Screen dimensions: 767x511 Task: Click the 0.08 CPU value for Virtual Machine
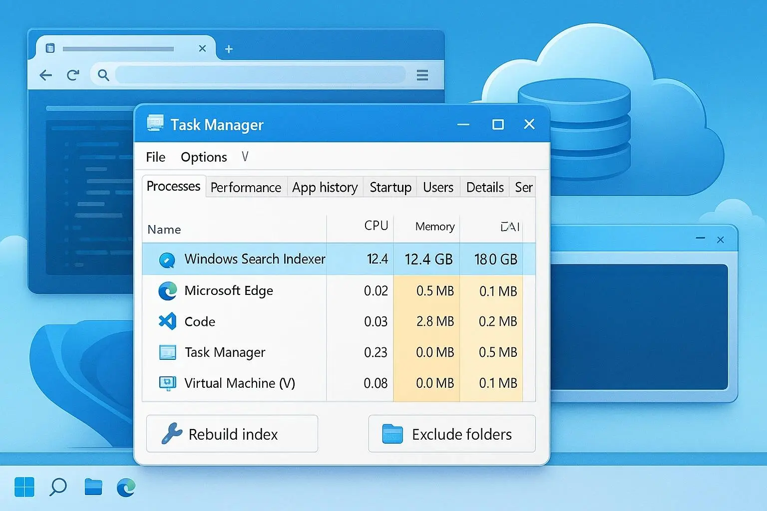(376, 383)
